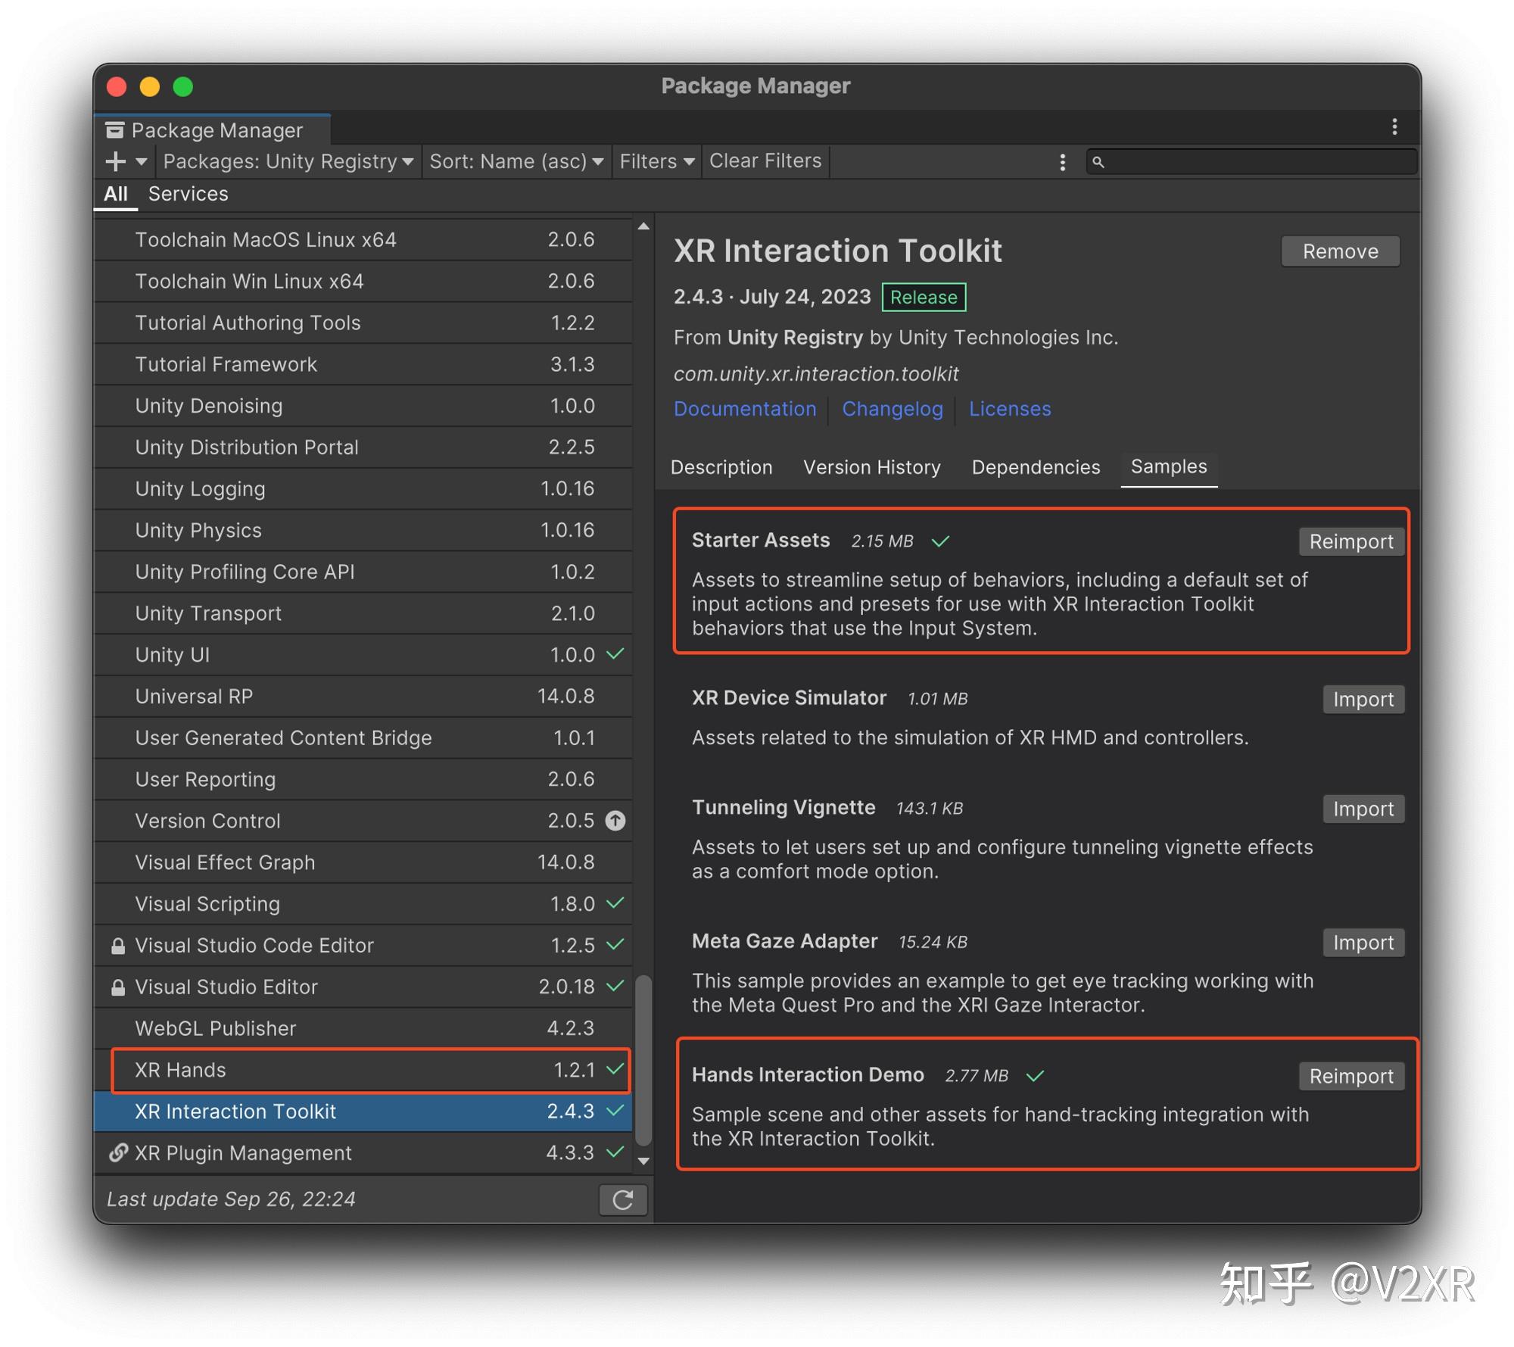Click the installed checkmark next to Unity UI
Screen dimensions: 1514x1347
pyautogui.click(x=615, y=653)
